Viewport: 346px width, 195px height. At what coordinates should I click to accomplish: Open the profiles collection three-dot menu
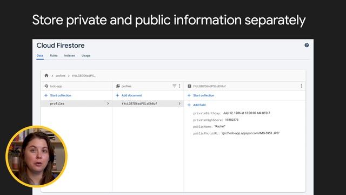pos(179,86)
